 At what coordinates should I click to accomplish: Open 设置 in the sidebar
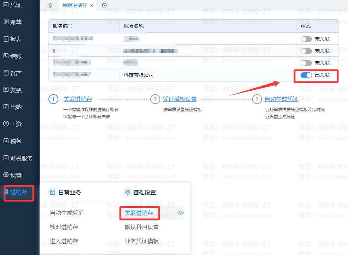(x=16, y=175)
